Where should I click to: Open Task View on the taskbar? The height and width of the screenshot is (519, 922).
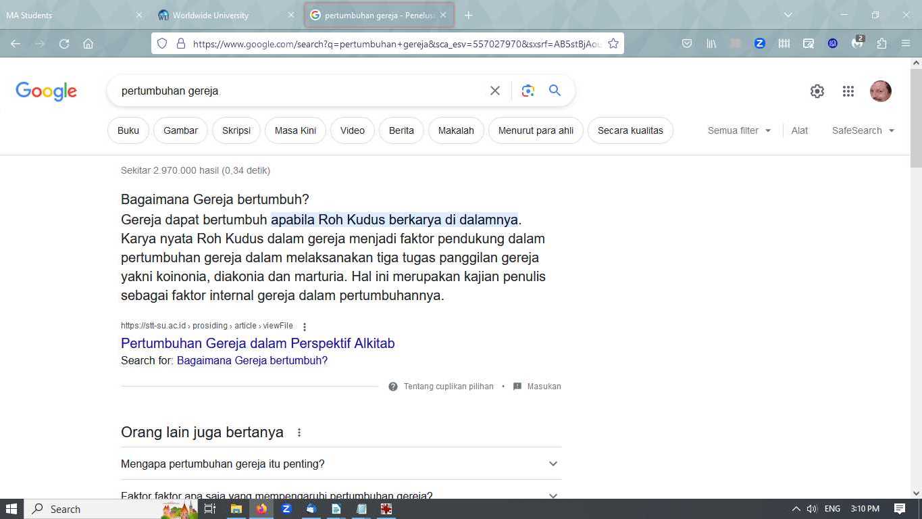(210, 509)
